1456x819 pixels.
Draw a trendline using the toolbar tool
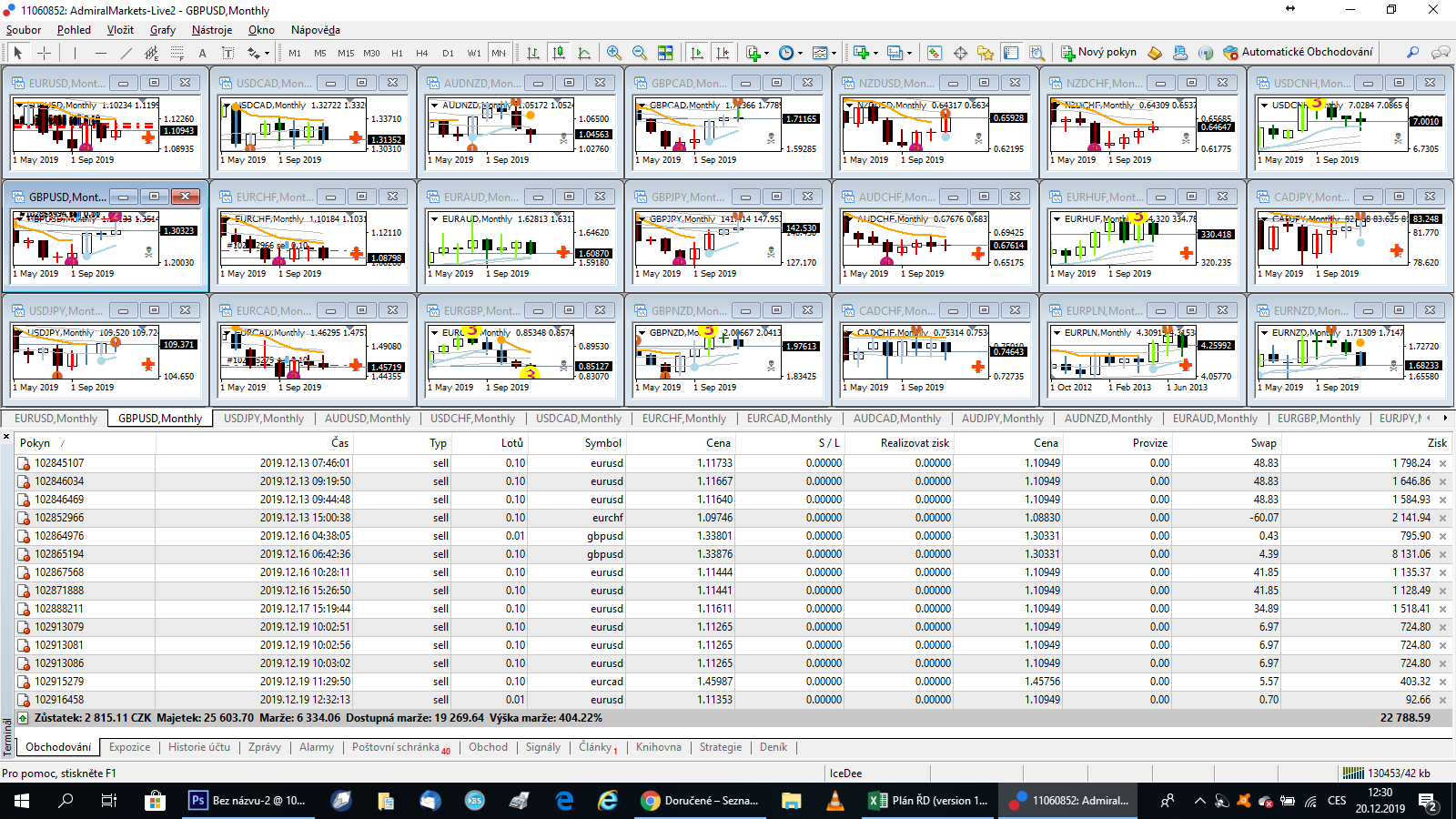pyautogui.click(x=126, y=53)
